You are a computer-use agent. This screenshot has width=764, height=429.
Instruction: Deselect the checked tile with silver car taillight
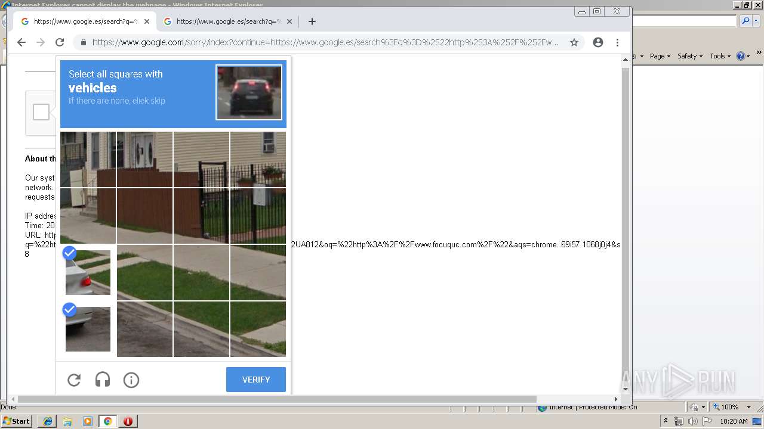pos(88,272)
